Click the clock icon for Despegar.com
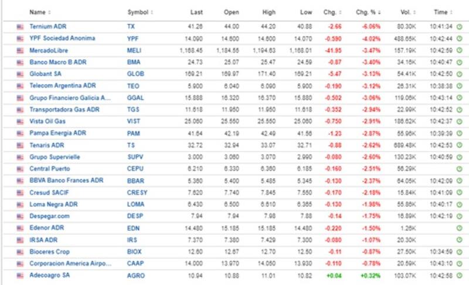 [459, 216]
